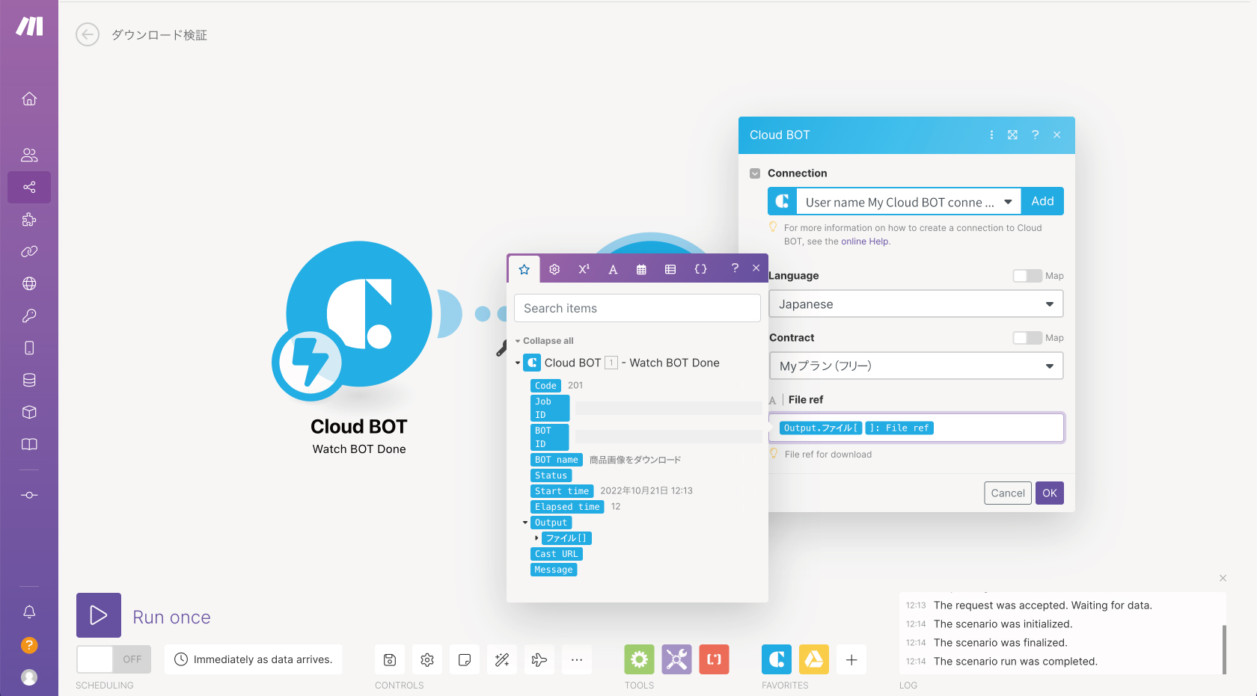This screenshot has width=1257, height=696.
Task: Open Connections link icon in sidebar
Action: pyautogui.click(x=29, y=251)
